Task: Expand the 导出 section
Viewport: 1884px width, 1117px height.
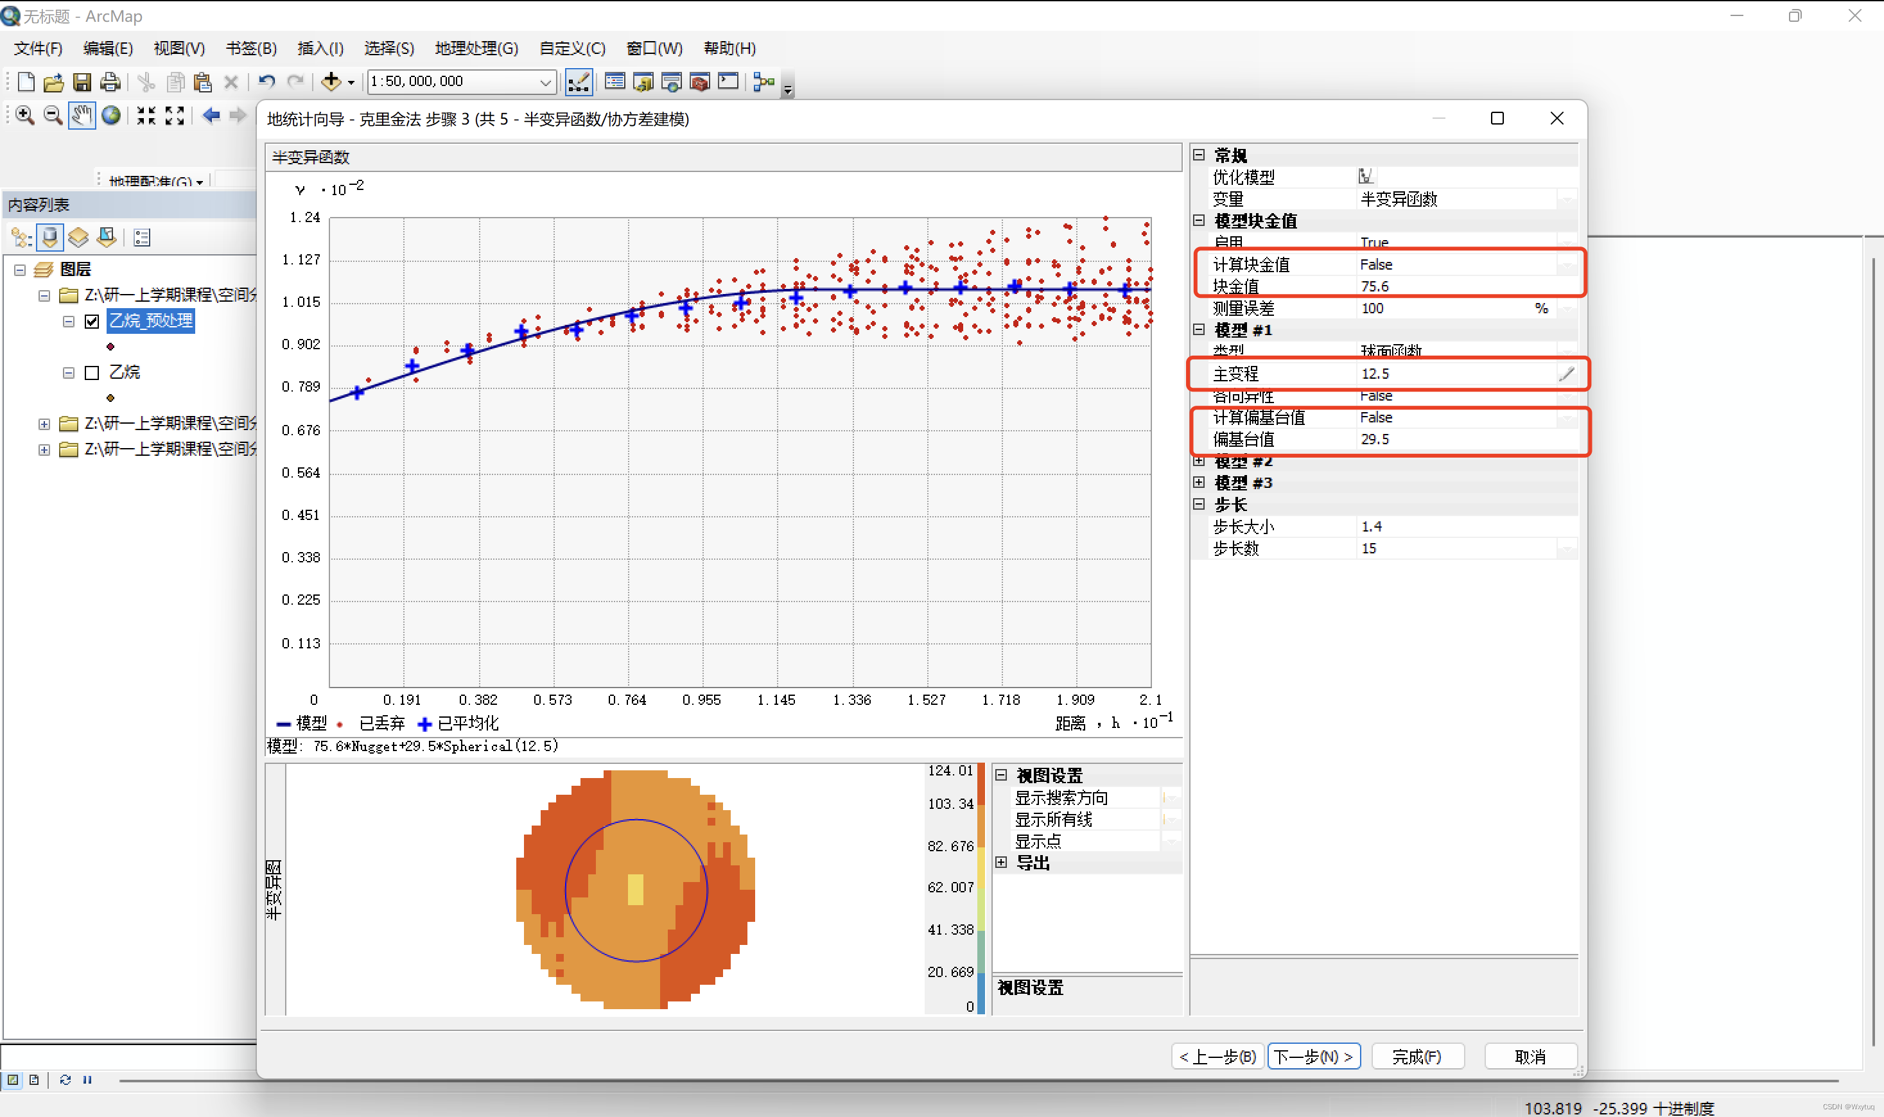Action: coord(1001,863)
